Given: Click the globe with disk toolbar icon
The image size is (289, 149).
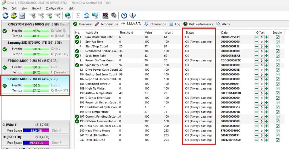Looking at the screenshot, I should 68,15.
